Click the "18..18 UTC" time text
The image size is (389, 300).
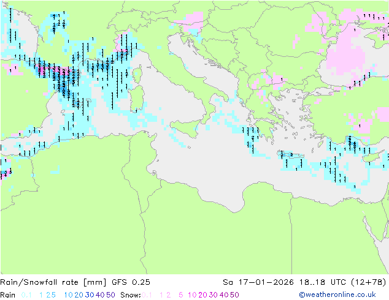[322, 282]
